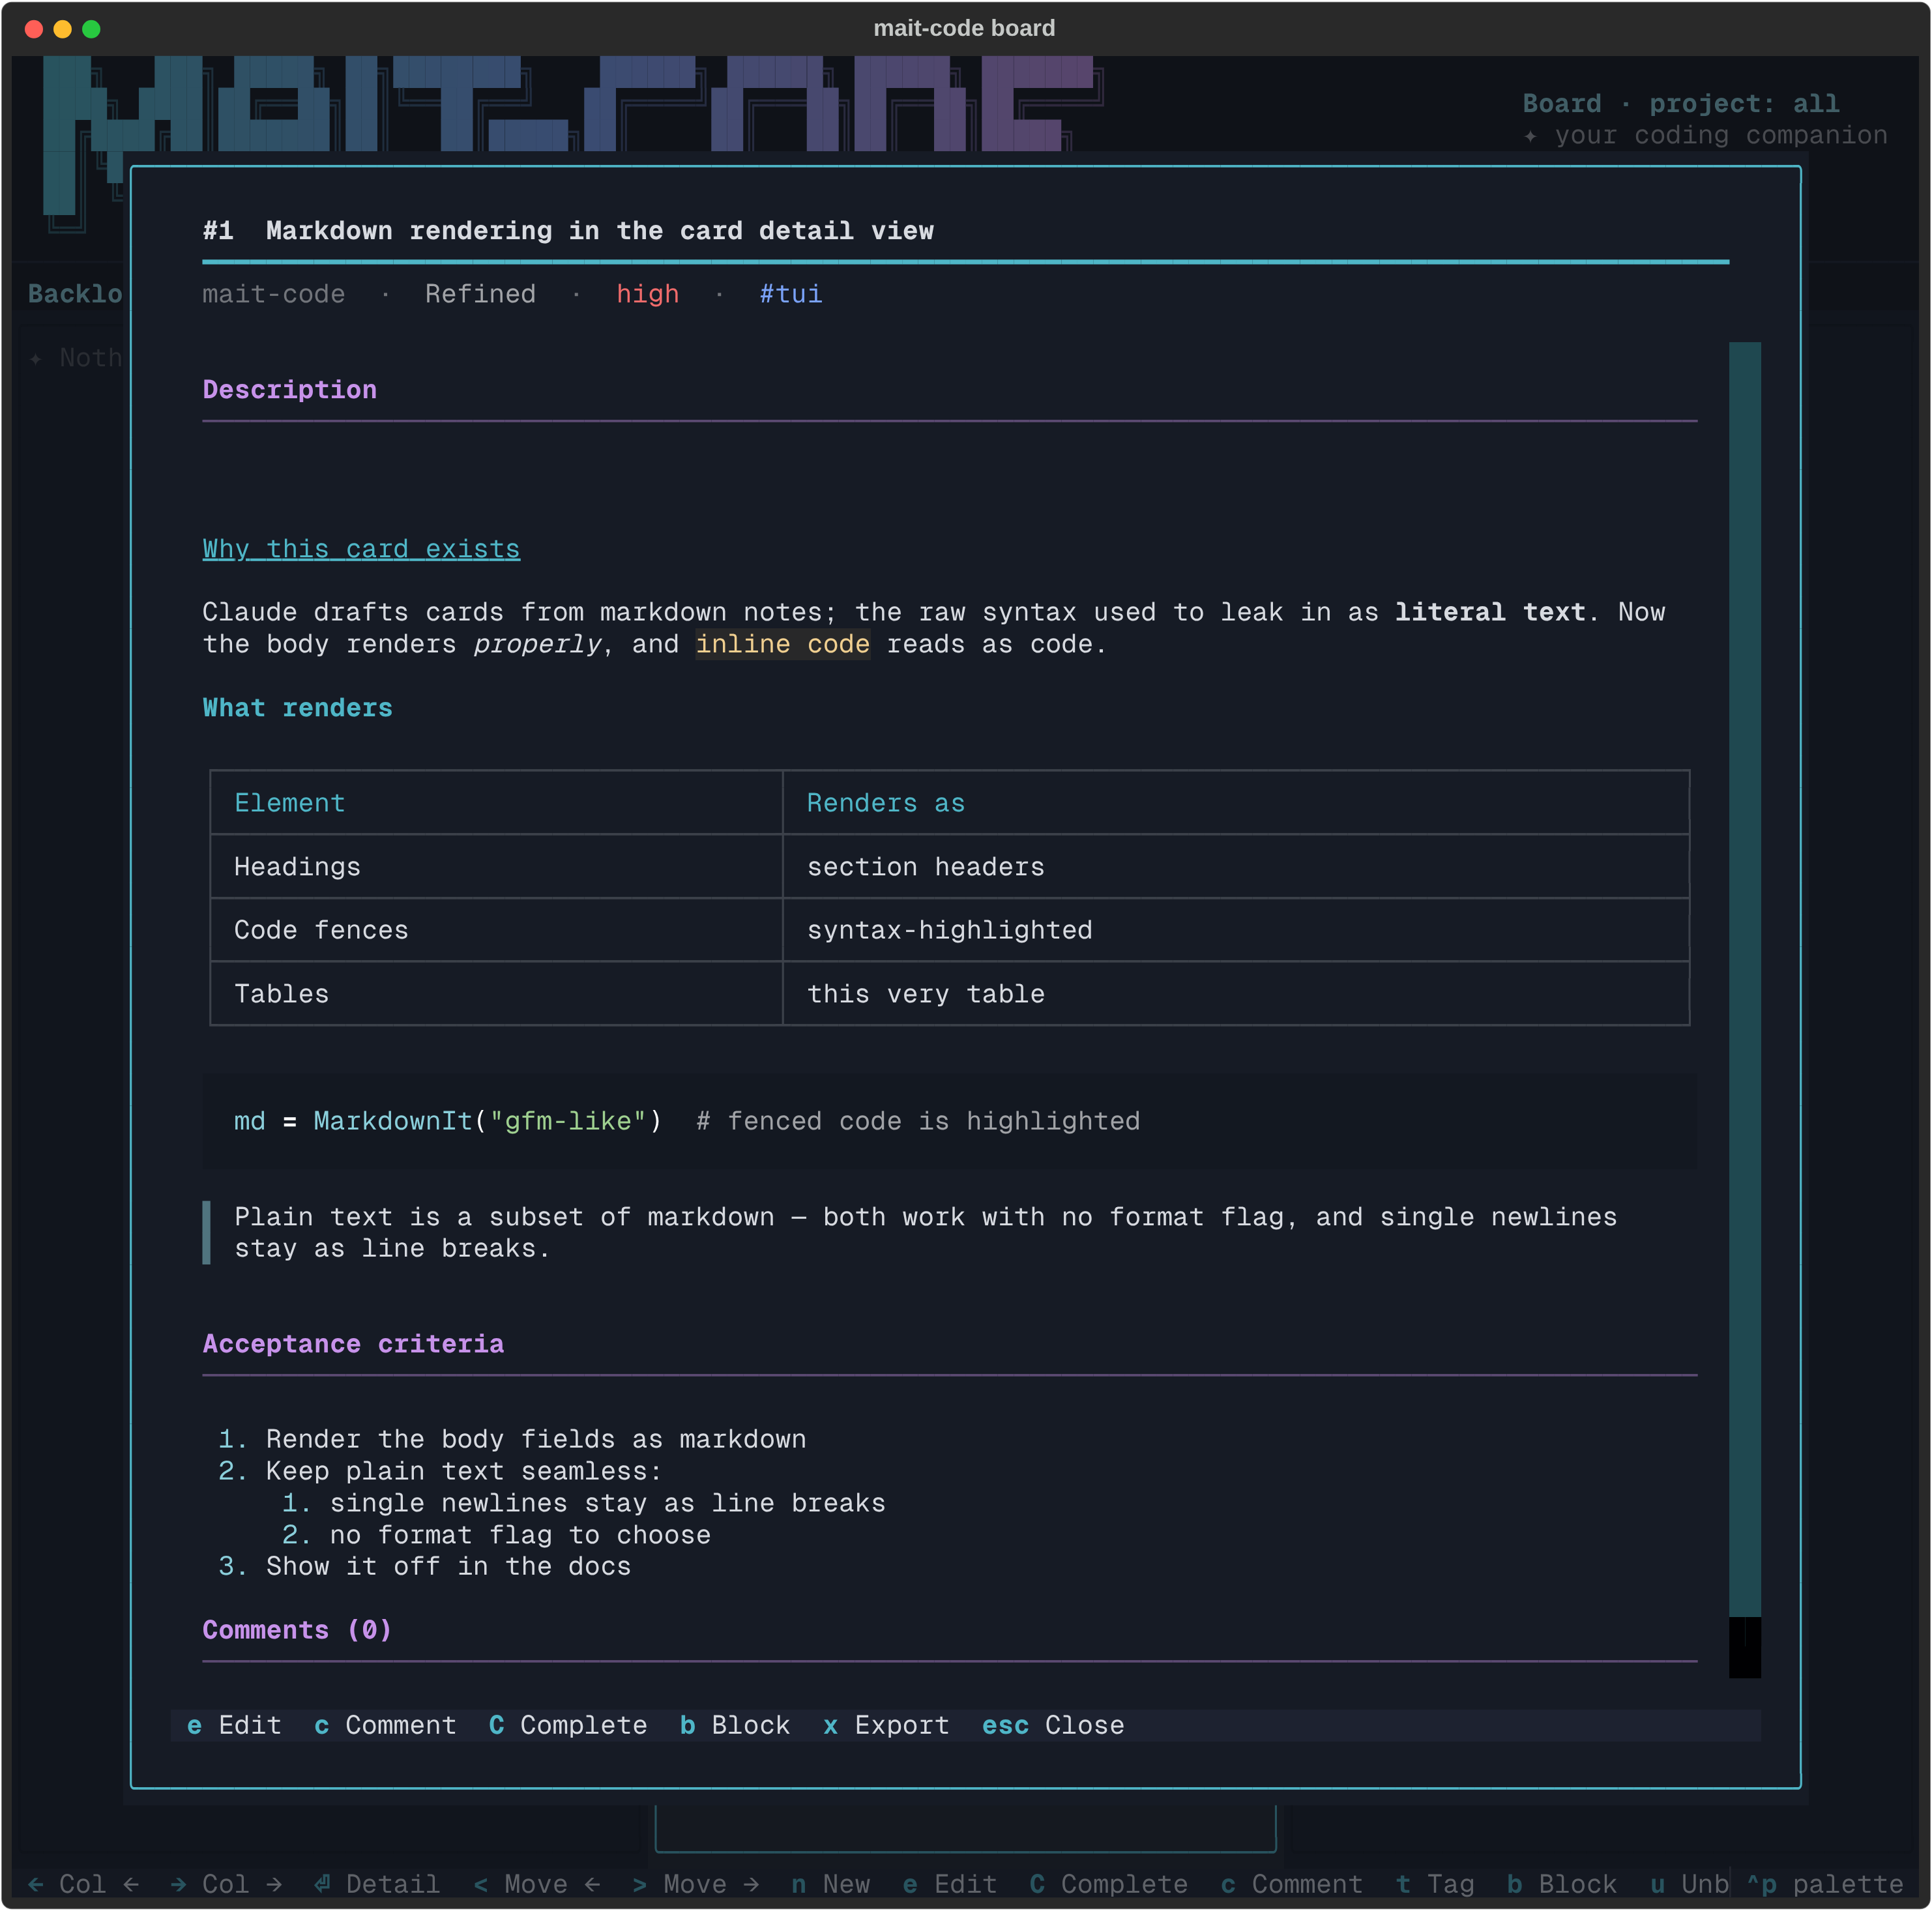Click 'Move →' in the board footer
Image resolution: width=1932 pixels, height=1911 pixels.
point(695,1884)
